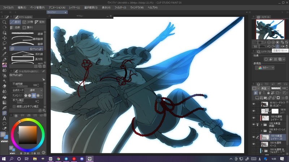Select the Text tool
Screen dimensions: 289x162
point(4,118)
